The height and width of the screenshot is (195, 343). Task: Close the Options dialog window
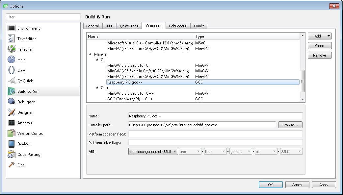pyautogui.click(x=334, y=6)
